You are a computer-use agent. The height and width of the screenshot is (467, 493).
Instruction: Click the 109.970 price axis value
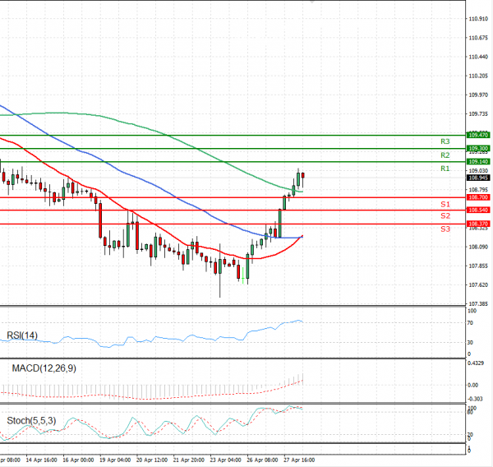pyautogui.click(x=478, y=95)
